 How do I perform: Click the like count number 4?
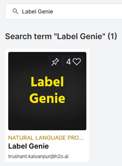pos(68,62)
